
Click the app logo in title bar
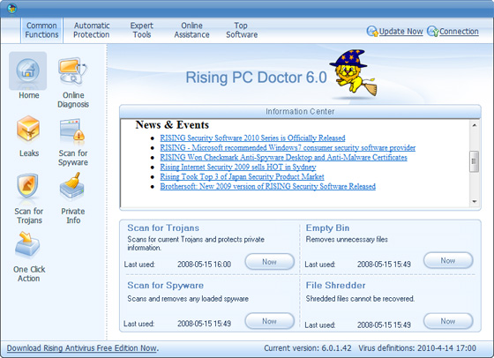[11, 9]
